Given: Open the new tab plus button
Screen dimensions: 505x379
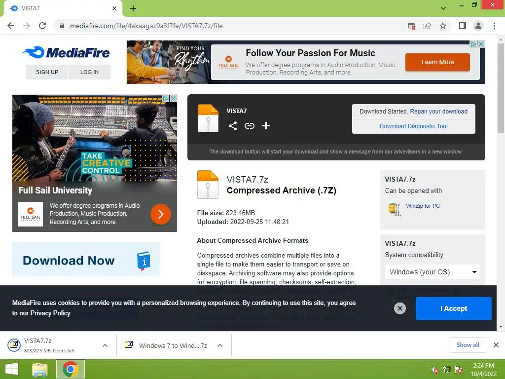Looking at the screenshot, I should (x=133, y=8).
